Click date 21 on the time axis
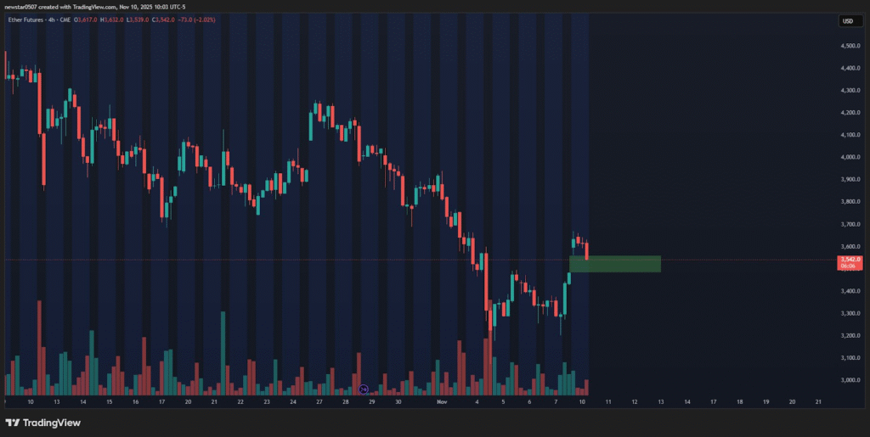This screenshot has width=870, height=437. [x=817, y=401]
